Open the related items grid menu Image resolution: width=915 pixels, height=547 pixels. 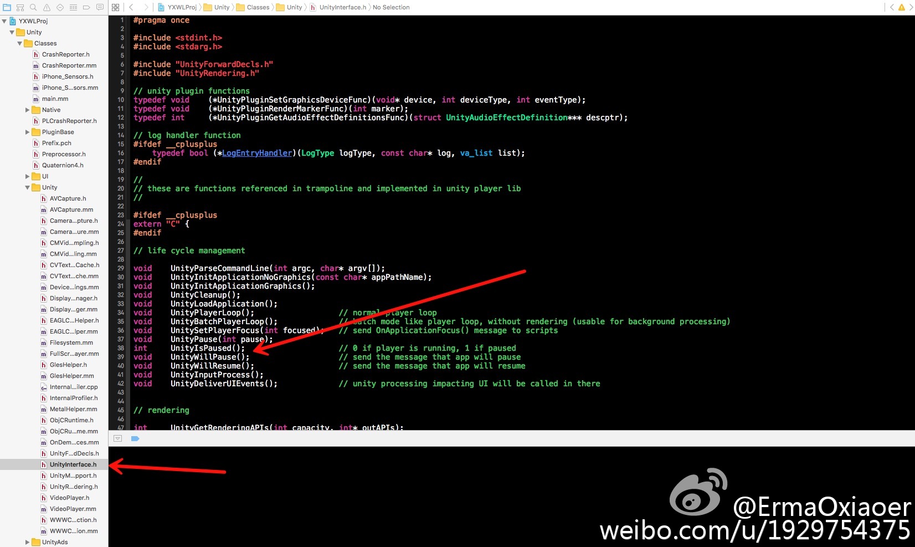(x=115, y=7)
